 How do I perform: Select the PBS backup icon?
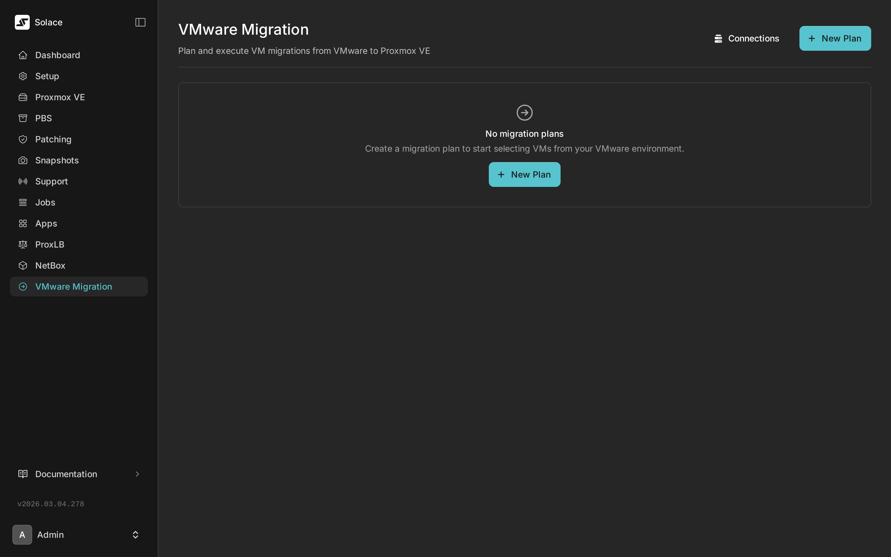[23, 118]
